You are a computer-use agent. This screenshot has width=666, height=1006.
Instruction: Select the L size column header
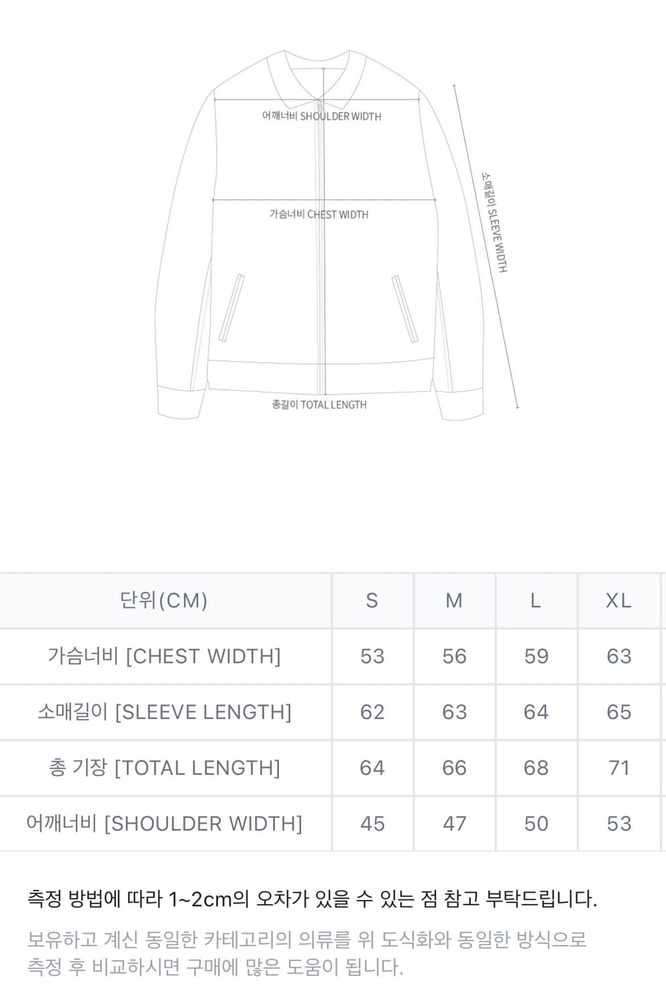coord(536,600)
